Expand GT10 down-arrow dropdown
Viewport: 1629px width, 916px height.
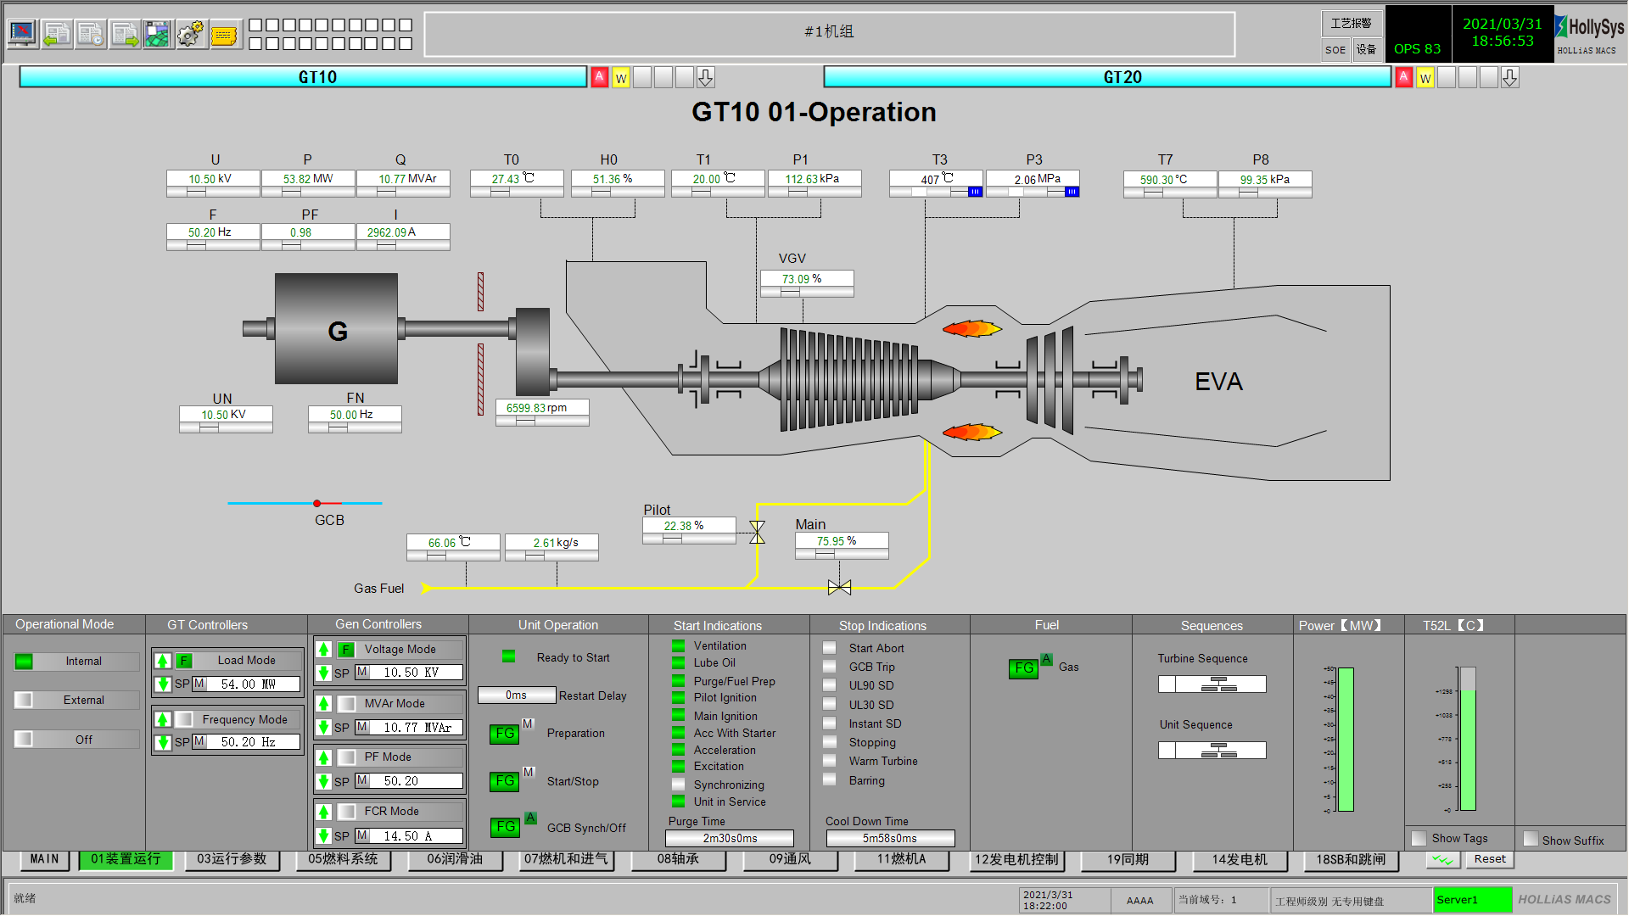[x=706, y=78]
